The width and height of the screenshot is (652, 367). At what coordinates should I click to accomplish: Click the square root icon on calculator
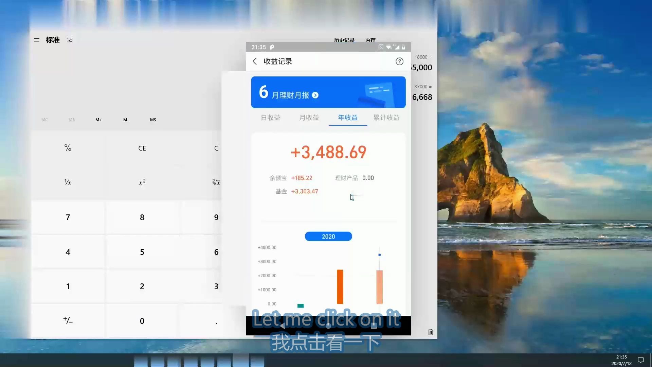[216, 182]
